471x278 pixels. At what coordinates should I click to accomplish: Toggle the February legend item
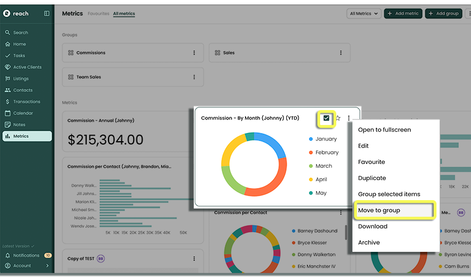point(326,152)
